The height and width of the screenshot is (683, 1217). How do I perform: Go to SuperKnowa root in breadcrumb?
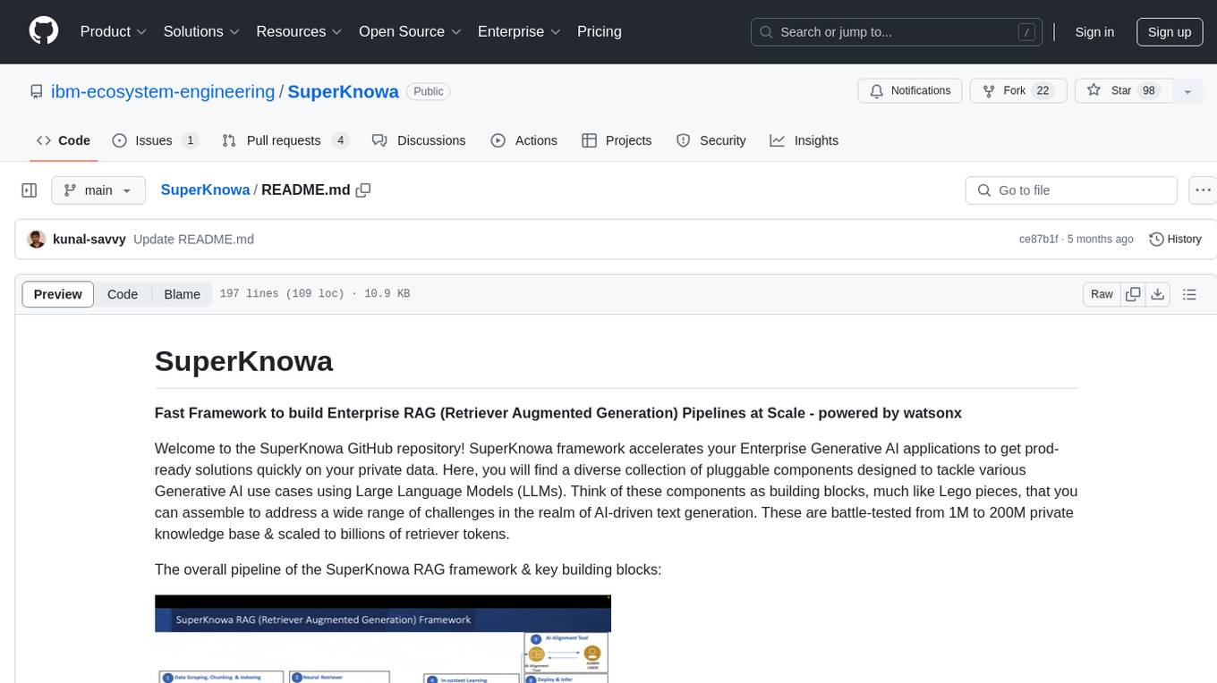pyautogui.click(x=205, y=190)
